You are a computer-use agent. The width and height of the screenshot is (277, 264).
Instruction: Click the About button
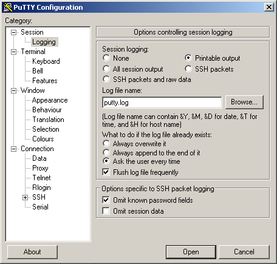32,252
